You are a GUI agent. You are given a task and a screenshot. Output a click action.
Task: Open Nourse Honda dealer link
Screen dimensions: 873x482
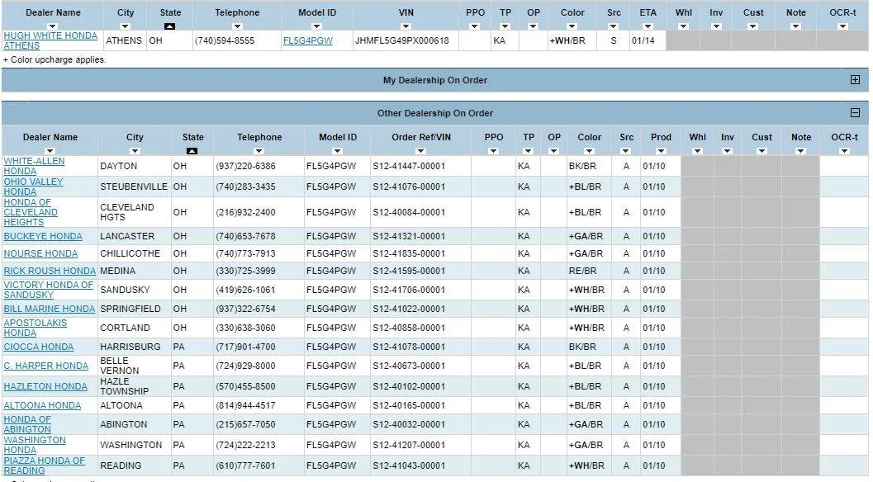coord(40,253)
